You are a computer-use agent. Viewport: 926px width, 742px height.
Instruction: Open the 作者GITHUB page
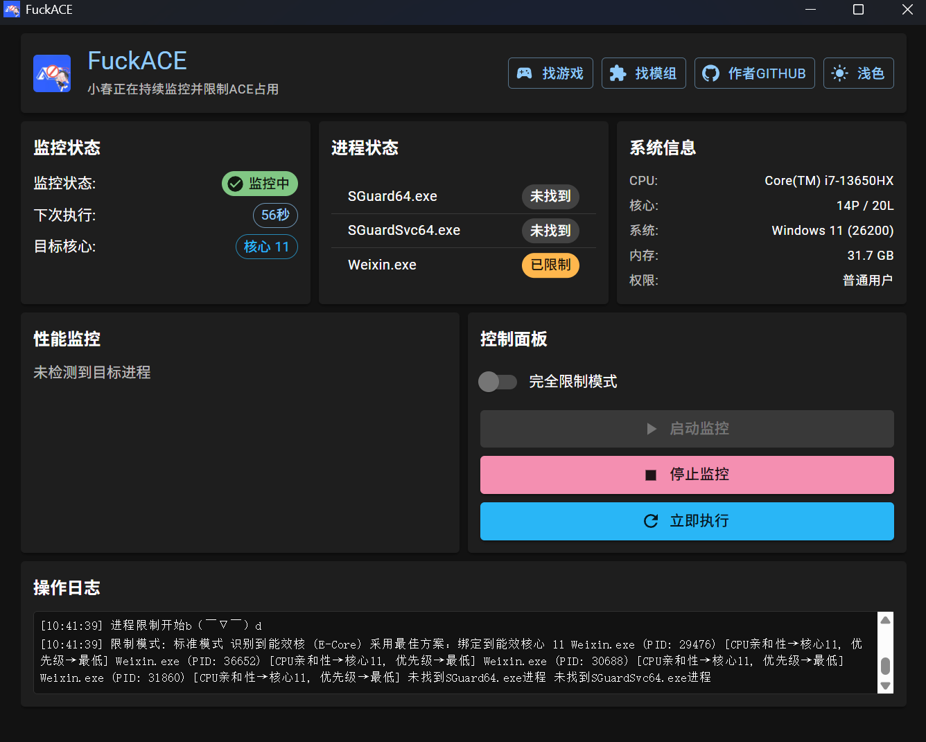pos(755,73)
